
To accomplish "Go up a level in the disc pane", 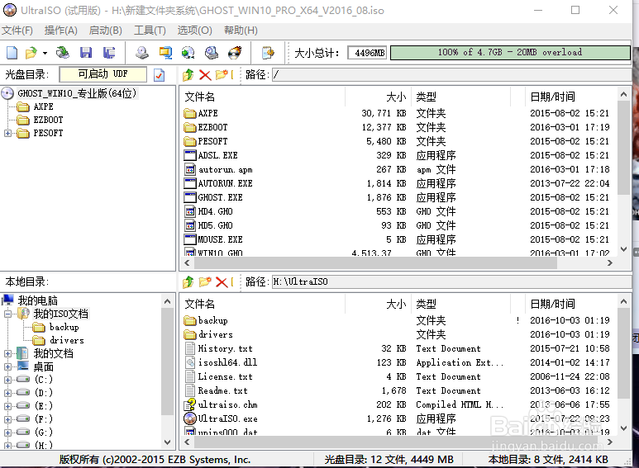I will [188, 75].
